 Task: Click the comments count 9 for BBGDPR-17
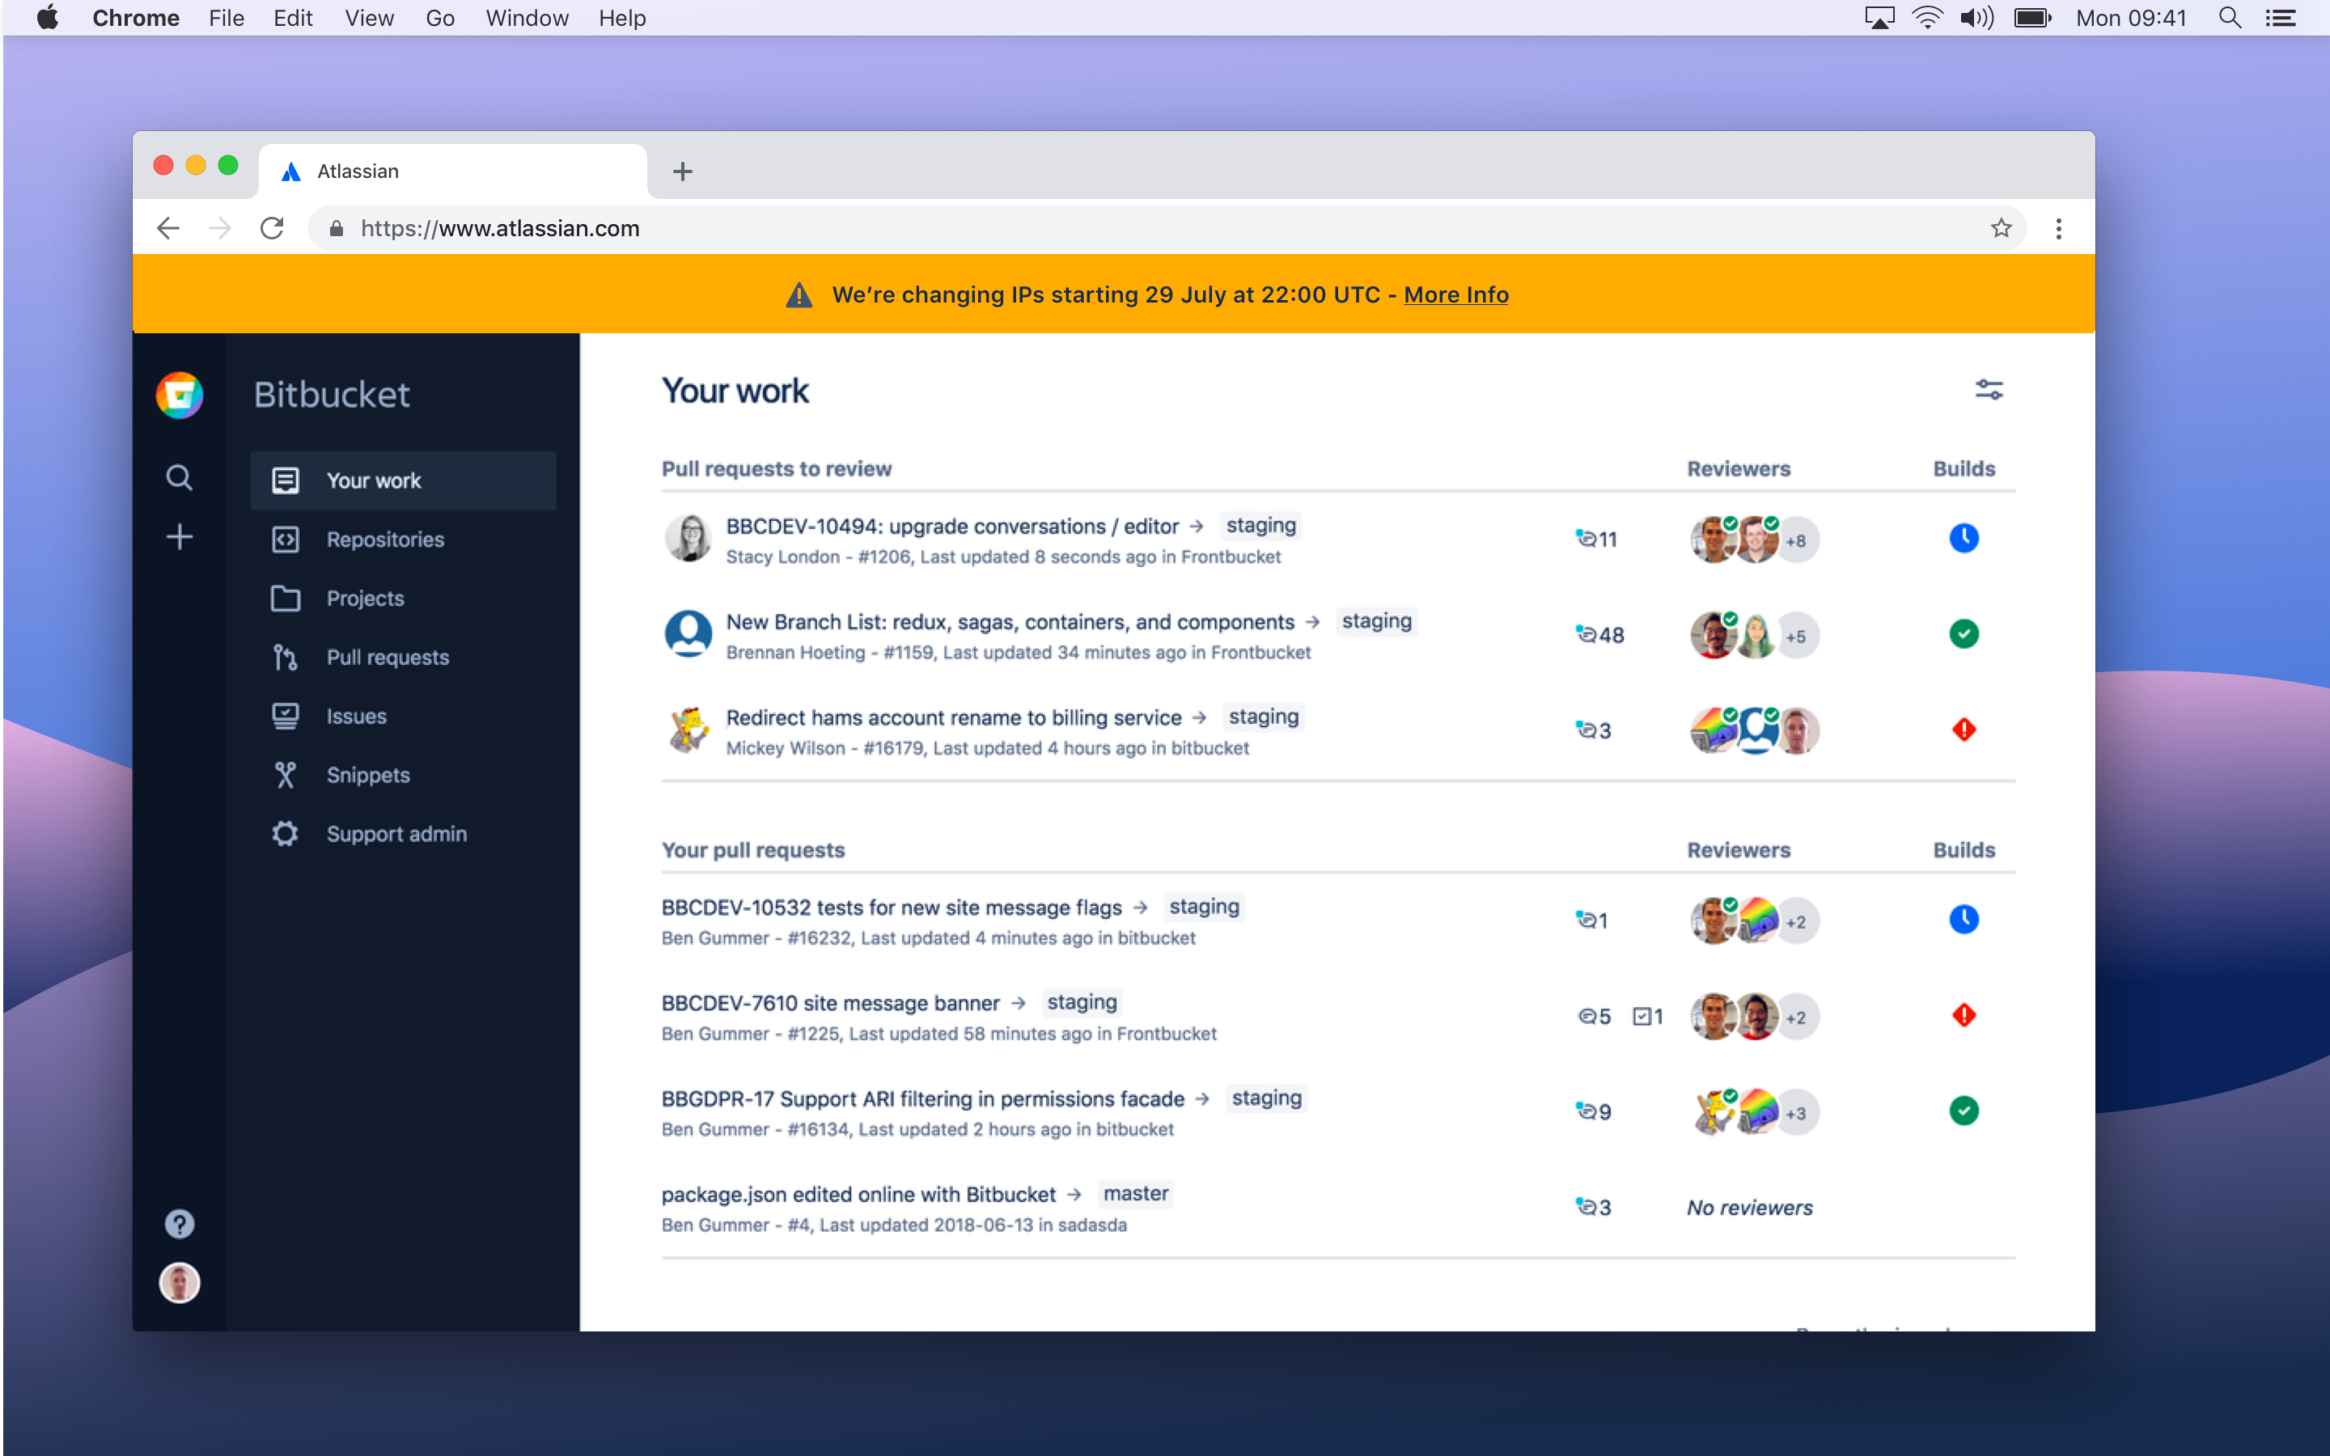point(1594,1112)
